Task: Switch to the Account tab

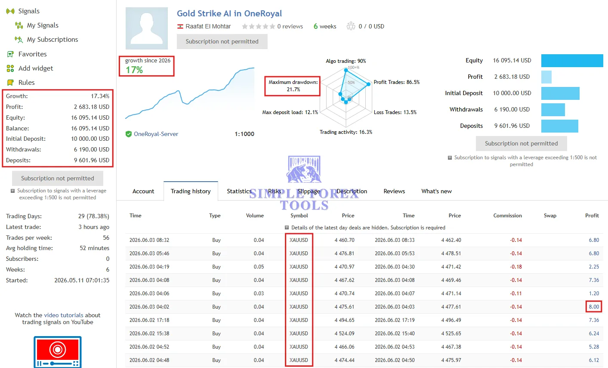Action: pyautogui.click(x=143, y=191)
